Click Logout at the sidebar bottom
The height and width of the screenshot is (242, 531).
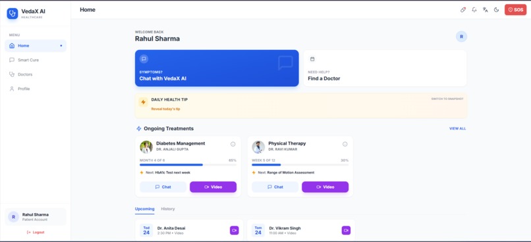click(36, 233)
